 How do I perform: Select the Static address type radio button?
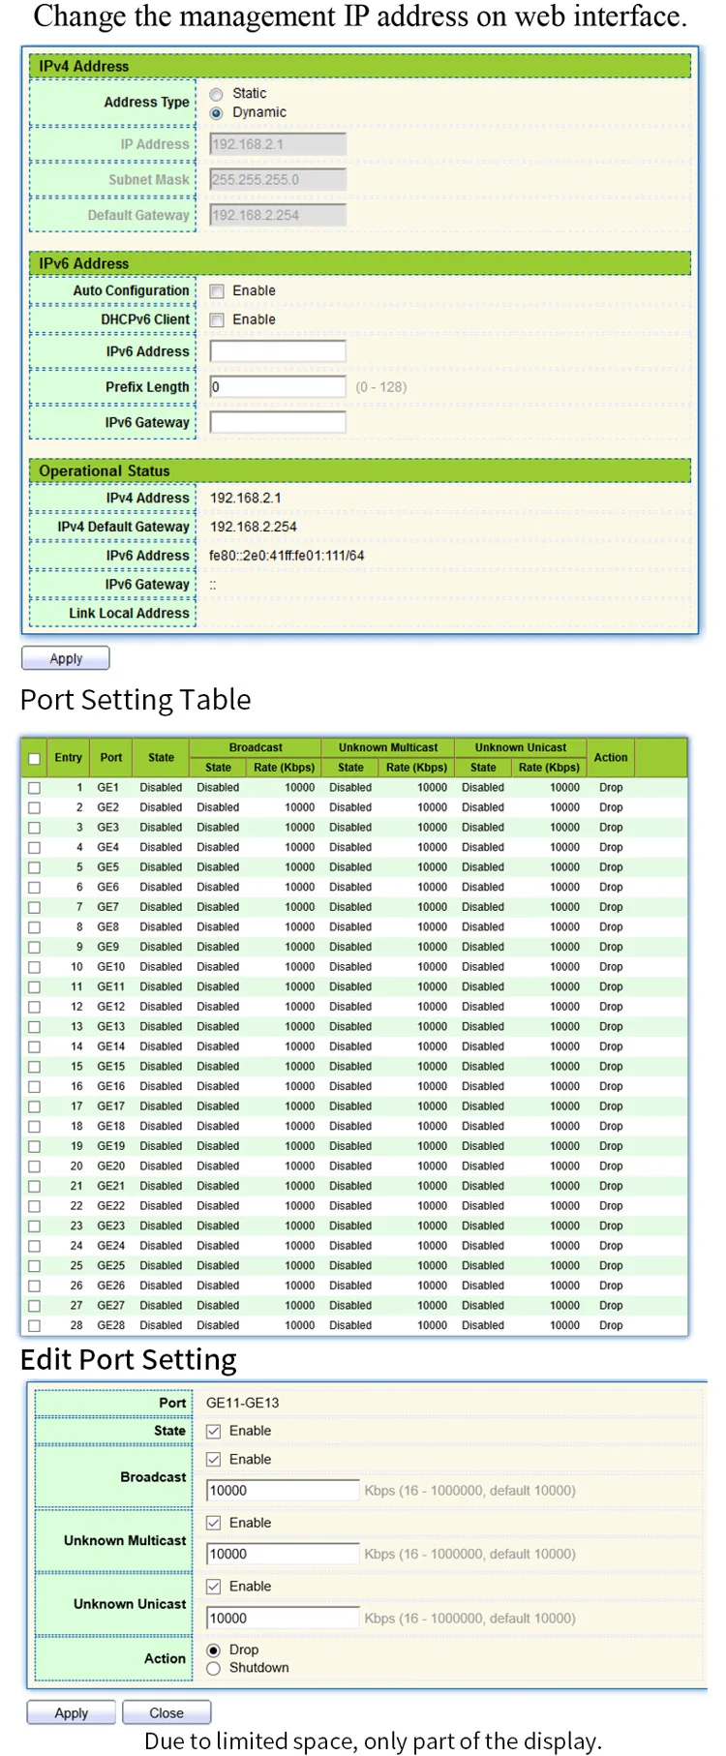pos(216,94)
